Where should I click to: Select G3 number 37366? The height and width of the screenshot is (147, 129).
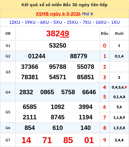point(30,67)
